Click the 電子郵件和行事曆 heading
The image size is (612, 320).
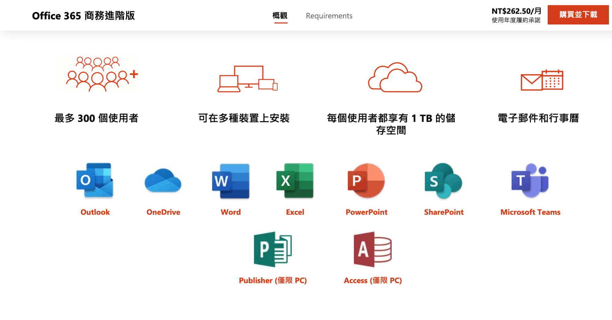(539, 118)
